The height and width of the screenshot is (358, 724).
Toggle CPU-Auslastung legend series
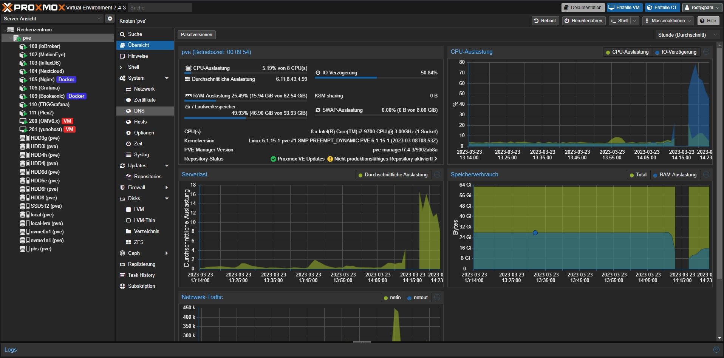[627, 52]
